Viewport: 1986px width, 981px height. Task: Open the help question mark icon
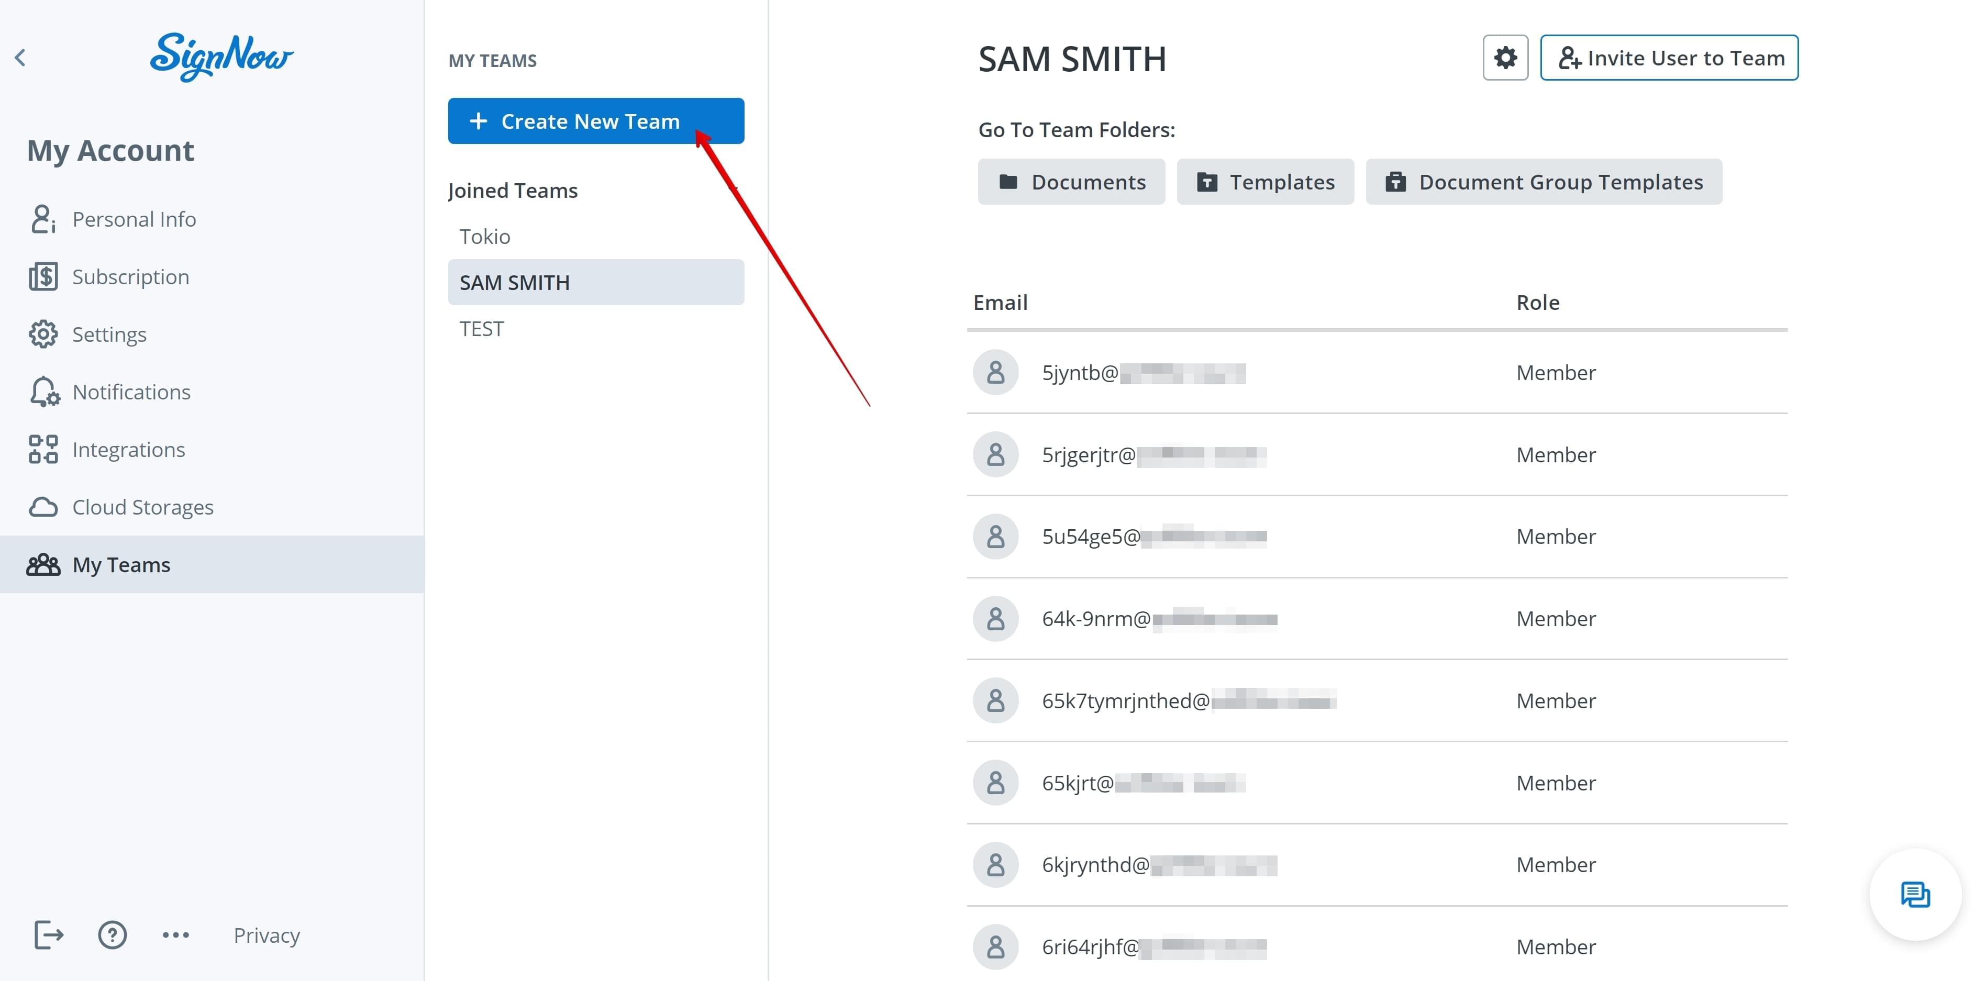click(113, 935)
